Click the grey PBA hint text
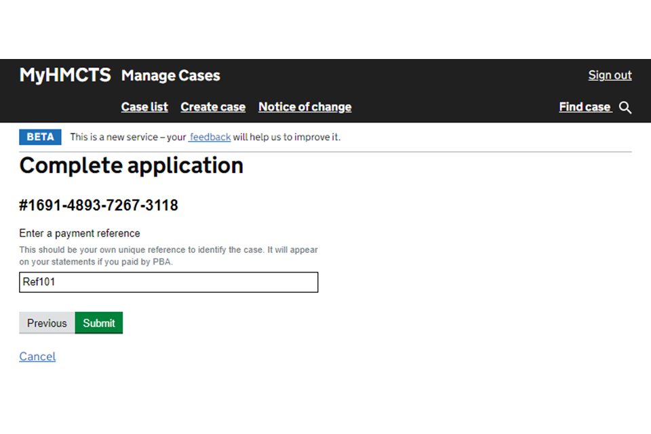Image resolution: width=651 pixels, height=434 pixels. pos(168,256)
